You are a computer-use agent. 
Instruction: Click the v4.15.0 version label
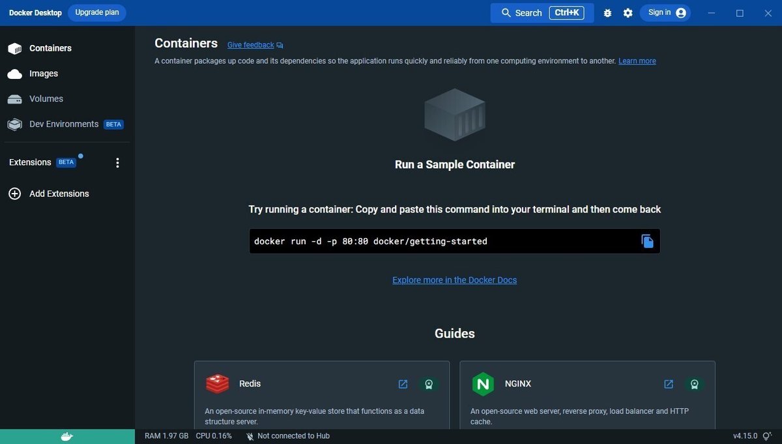click(745, 436)
